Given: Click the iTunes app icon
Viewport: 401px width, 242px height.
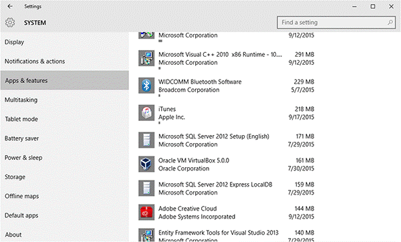Looking at the screenshot, I should tap(146, 112).
